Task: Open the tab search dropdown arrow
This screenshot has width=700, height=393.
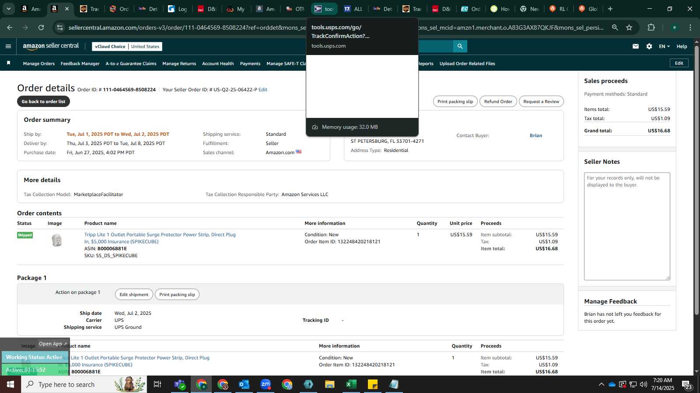Action: [8, 9]
